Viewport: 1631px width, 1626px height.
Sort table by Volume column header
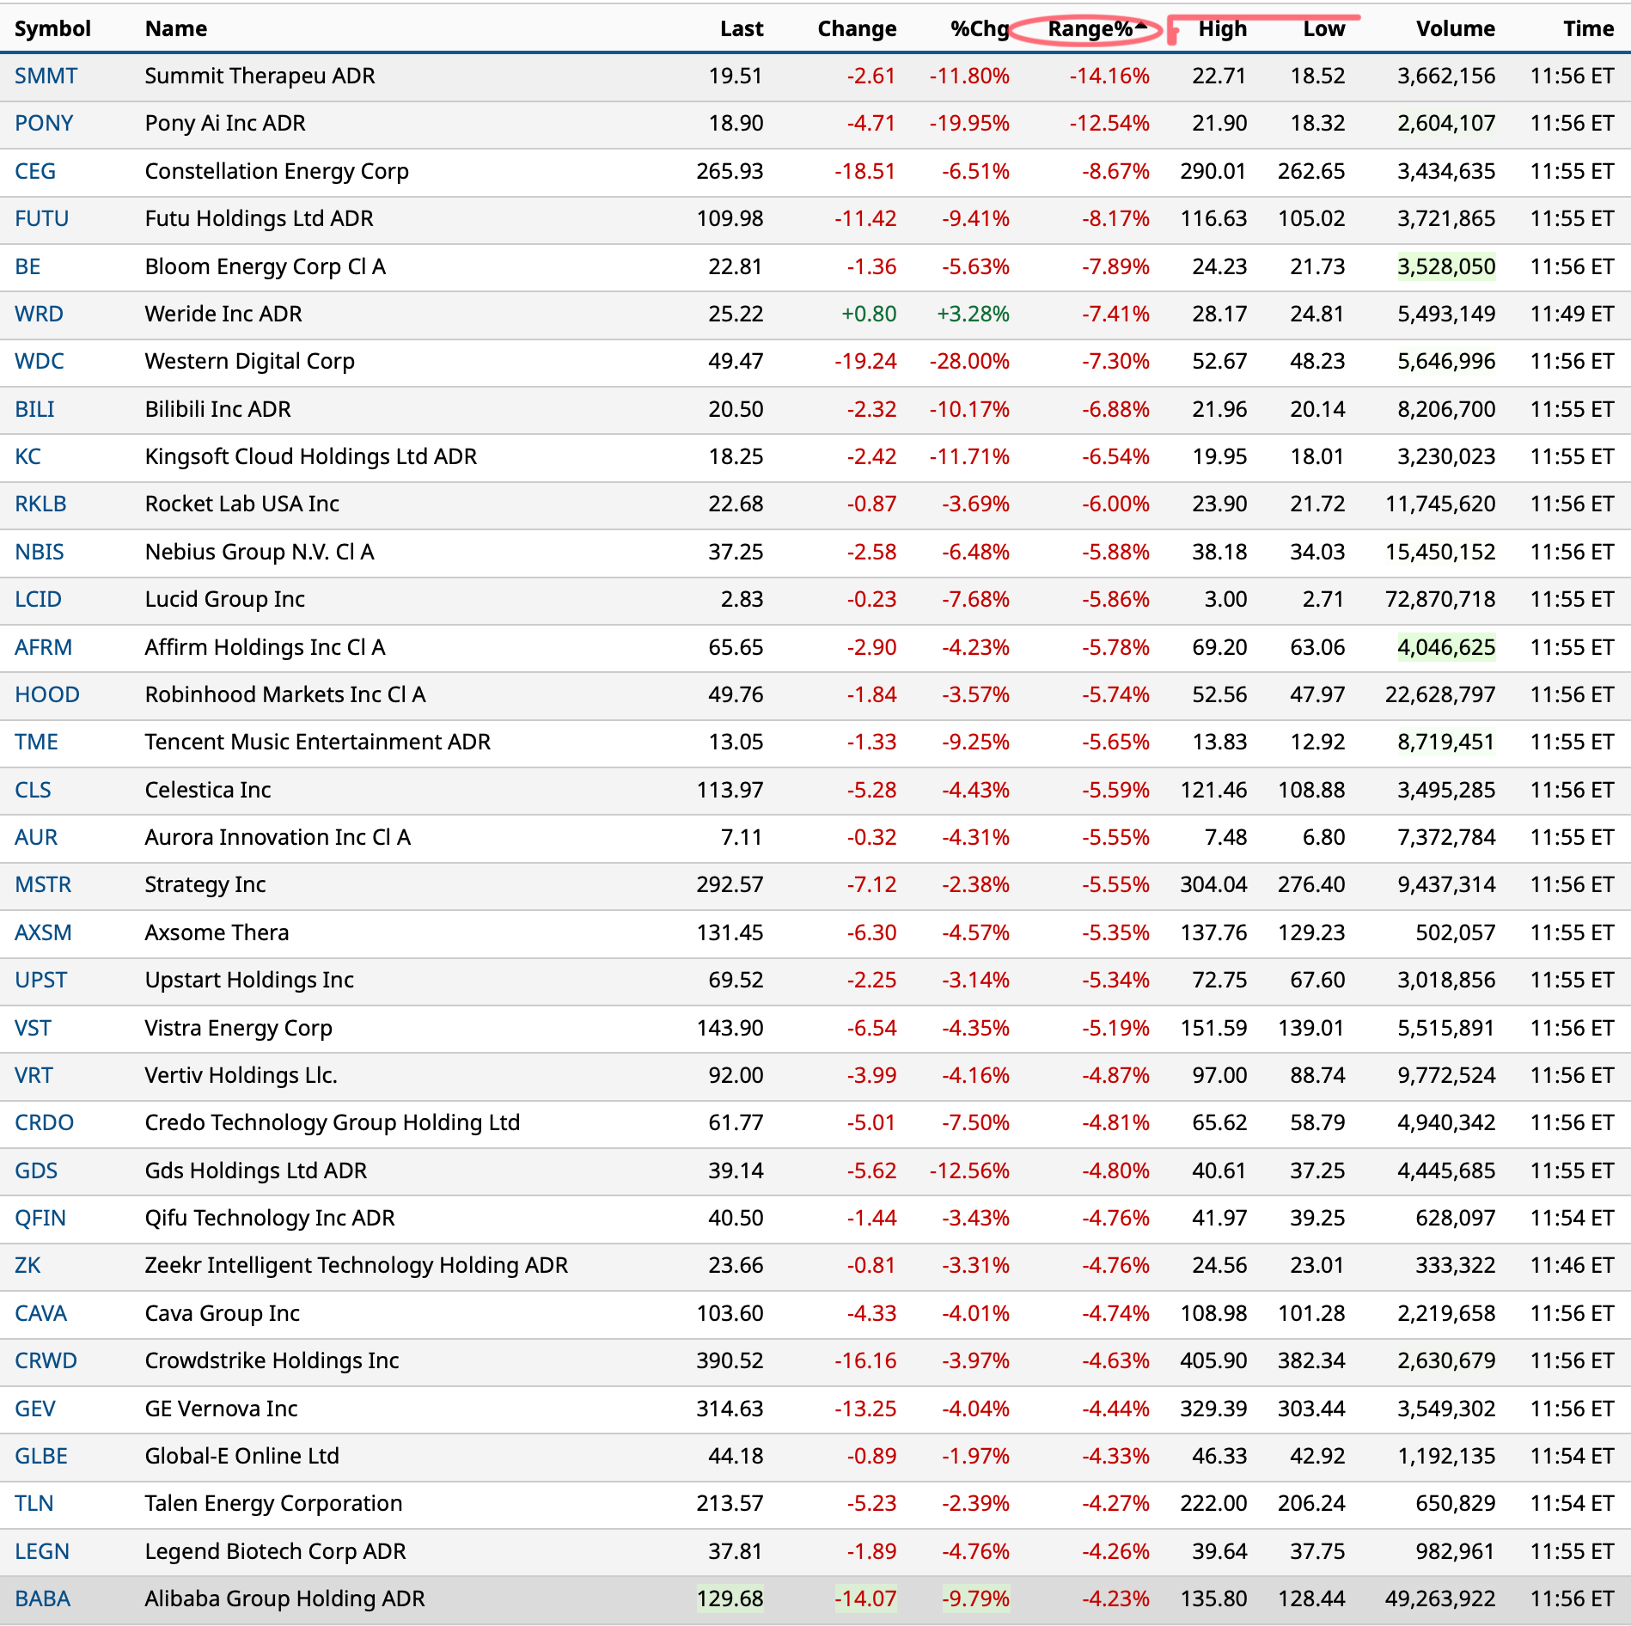click(x=1455, y=29)
